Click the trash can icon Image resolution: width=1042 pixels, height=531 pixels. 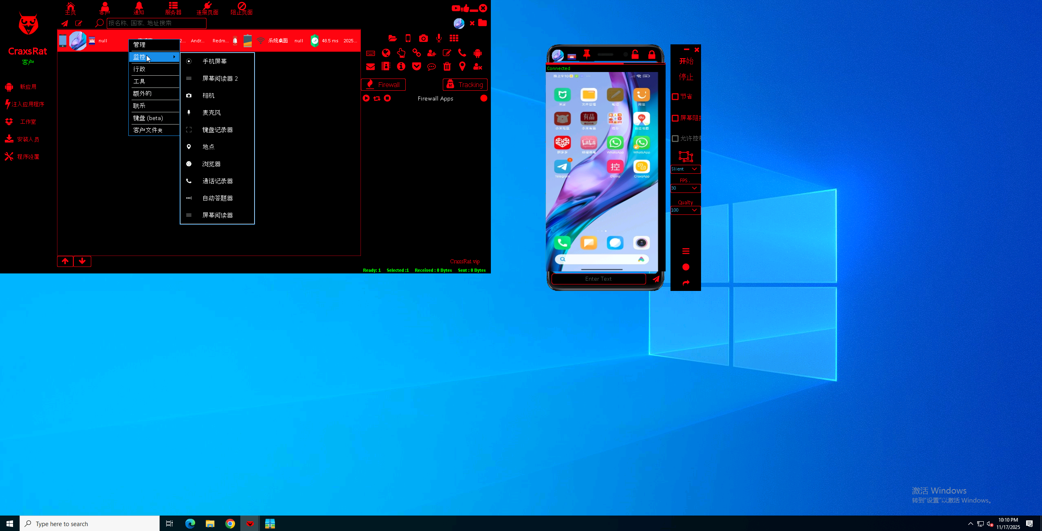pos(447,67)
